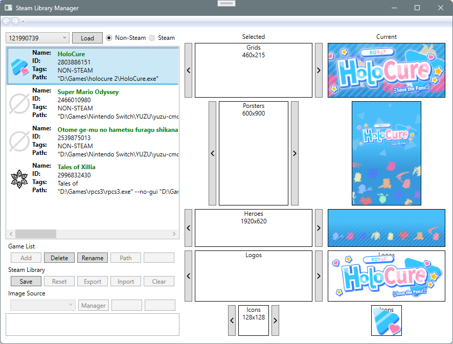The width and height of the screenshot is (453, 344).
Task: Open the Image Source dropdown
Action: pos(43,305)
